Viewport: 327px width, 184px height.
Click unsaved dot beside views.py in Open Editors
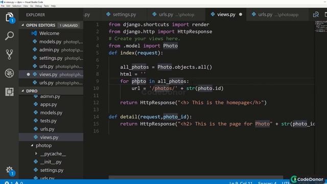point(28,74)
